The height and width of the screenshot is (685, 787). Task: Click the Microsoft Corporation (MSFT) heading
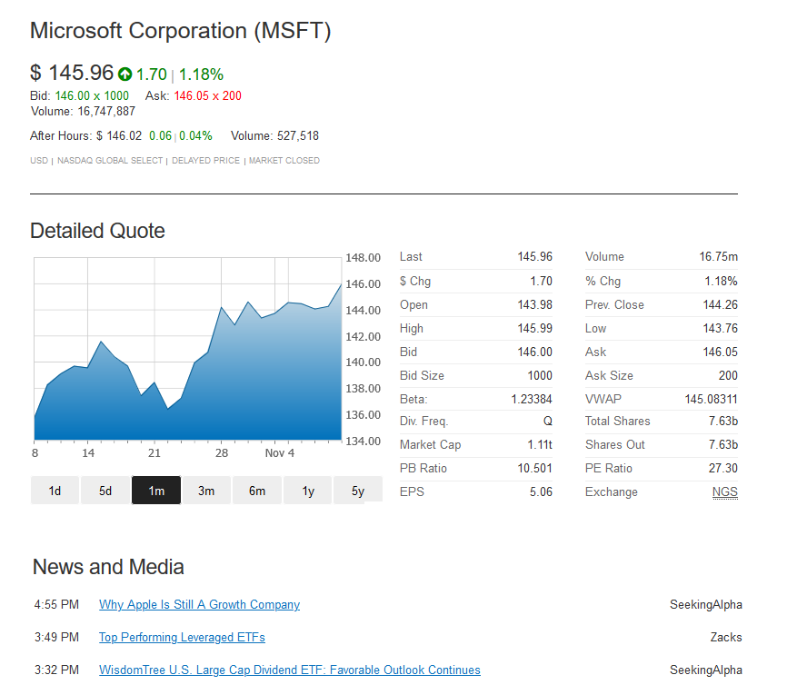coord(180,31)
